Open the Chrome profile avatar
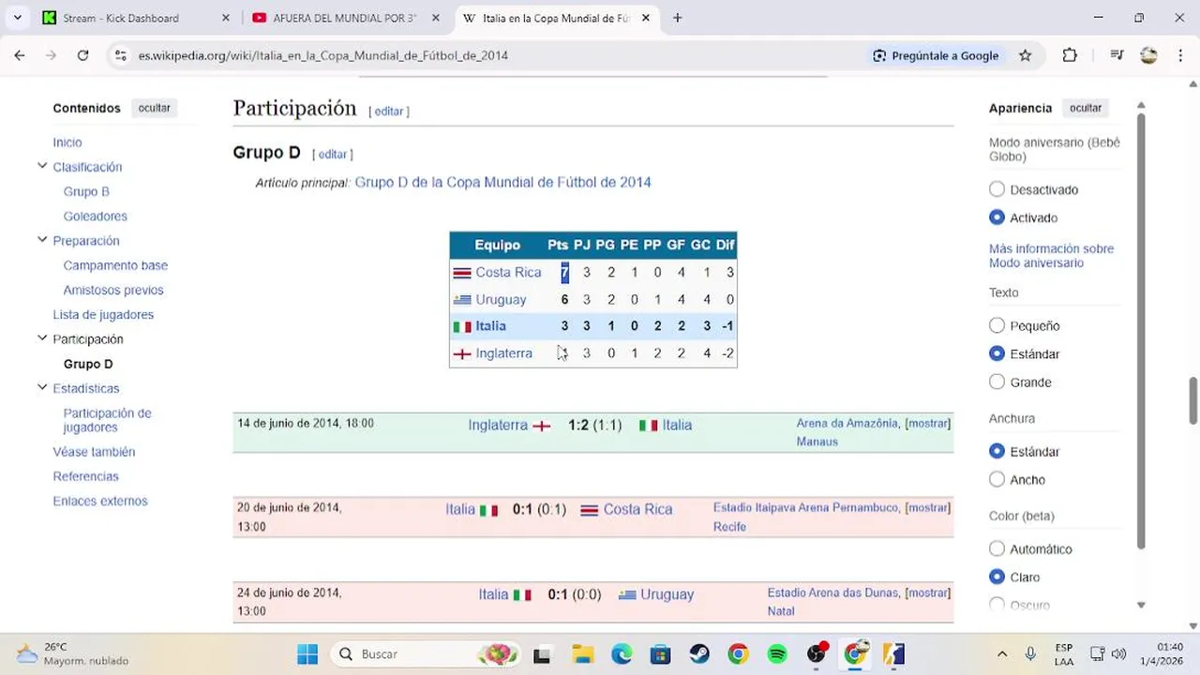Screen dimensions: 1200x675 pyautogui.click(x=1148, y=55)
